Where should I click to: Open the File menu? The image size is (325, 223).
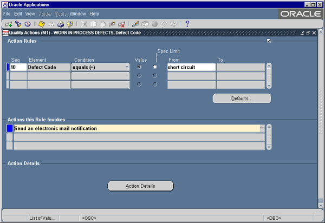tap(7, 14)
